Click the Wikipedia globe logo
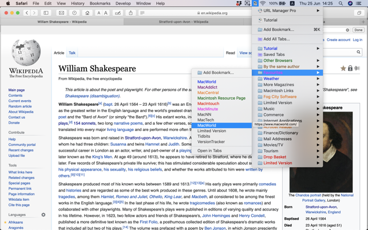Screen dimensions: 368x230 26,53
